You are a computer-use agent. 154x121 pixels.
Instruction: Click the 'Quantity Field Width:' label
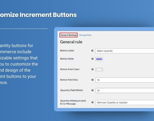(72, 90)
